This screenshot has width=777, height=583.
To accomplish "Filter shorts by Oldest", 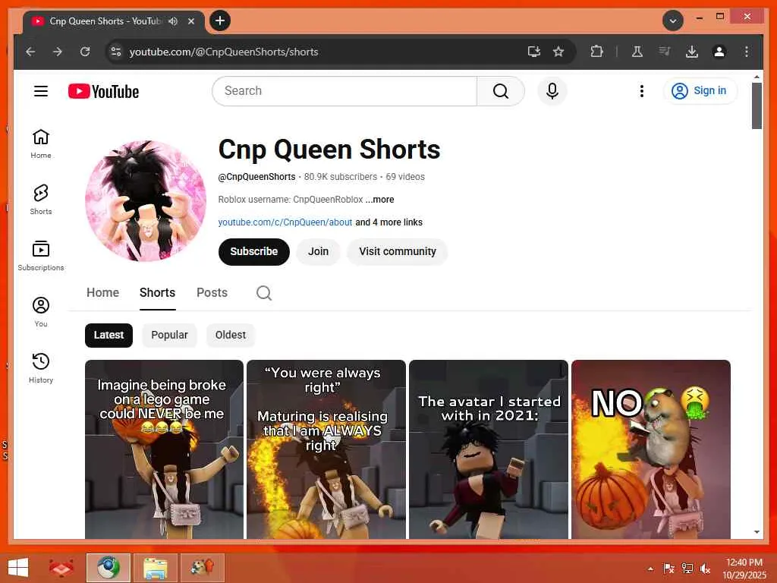I will click(x=231, y=335).
